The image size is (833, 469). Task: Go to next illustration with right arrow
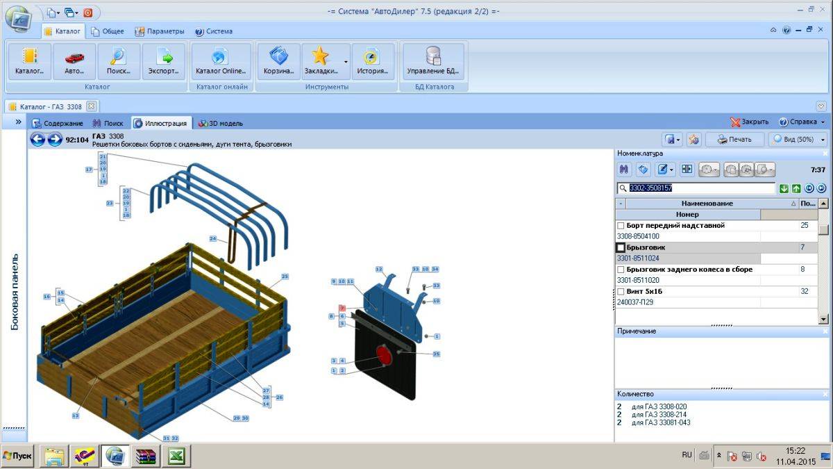click(x=55, y=140)
